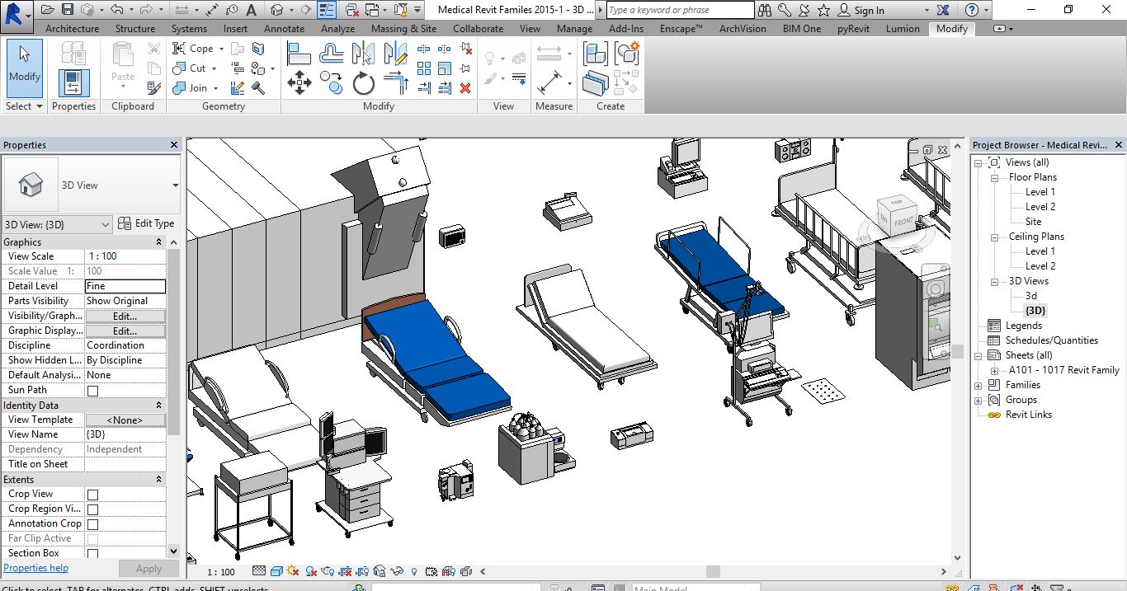The width and height of the screenshot is (1127, 591).
Task: Toggle the Sun Path checkbox
Action: [92, 391]
